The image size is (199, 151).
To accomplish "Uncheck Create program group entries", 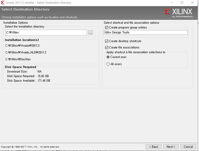I will click(x=107, y=28).
